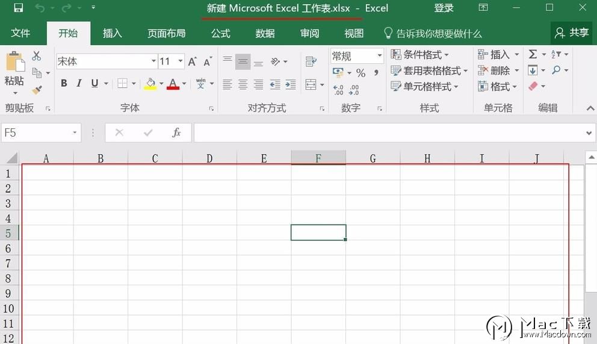Screen dimensions: 597x344
Task: Open font size 11 dropdown
Action: 181,61
